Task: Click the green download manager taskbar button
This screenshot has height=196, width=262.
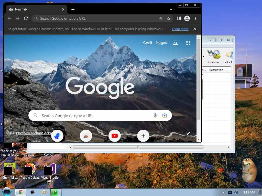Action: click(x=55, y=192)
